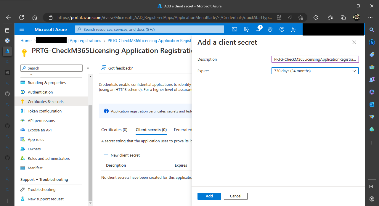Open the feedback icon in Azure header
Image resolution: width=379 pixels, height=206 pixels.
pyautogui.click(x=294, y=29)
